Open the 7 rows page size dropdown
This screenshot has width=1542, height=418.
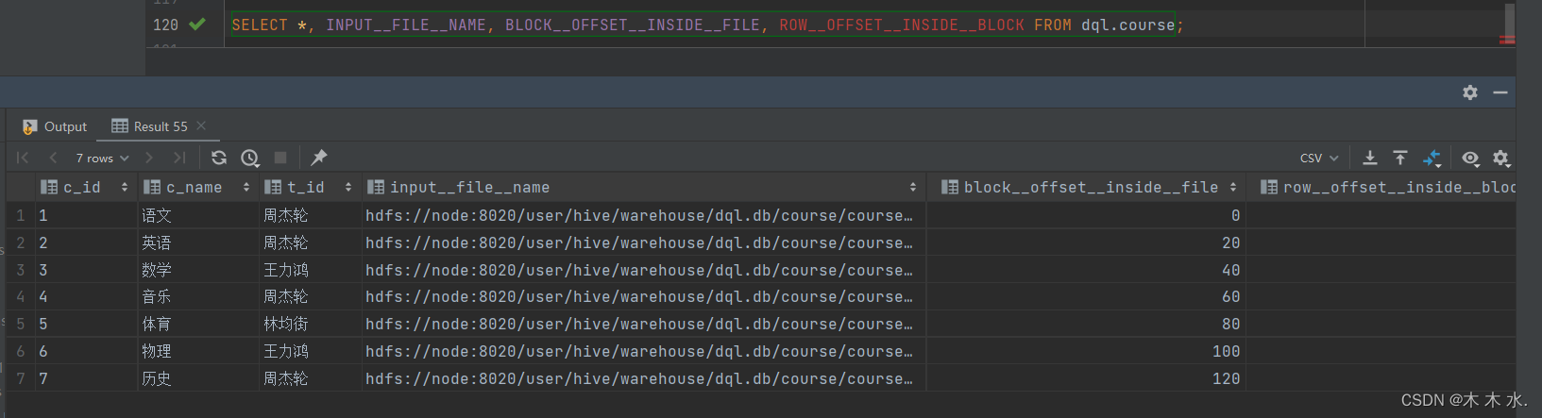[x=102, y=158]
